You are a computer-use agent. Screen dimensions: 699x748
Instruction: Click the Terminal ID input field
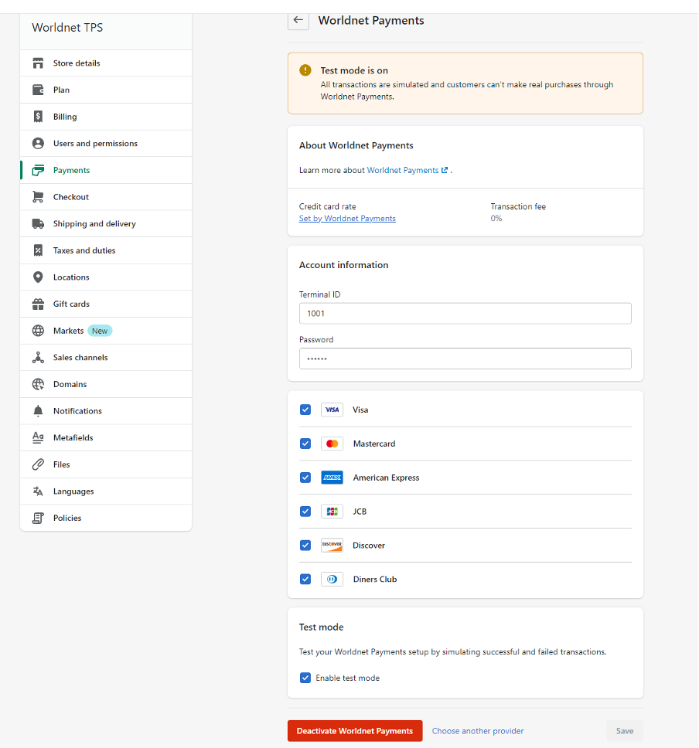465,314
